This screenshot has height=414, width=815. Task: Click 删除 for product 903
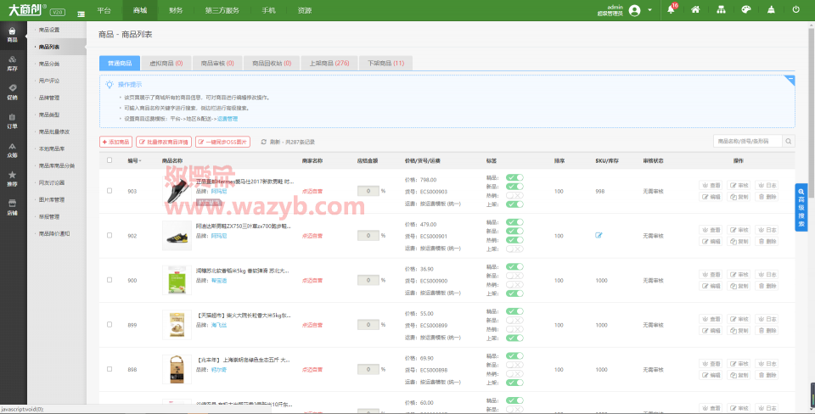(x=767, y=197)
